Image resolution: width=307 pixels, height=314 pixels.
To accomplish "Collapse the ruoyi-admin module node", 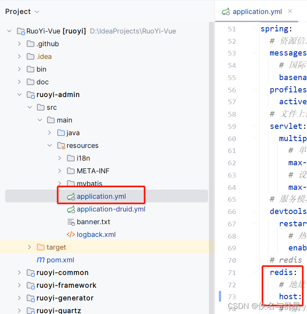I will pyautogui.click(x=20, y=94).
